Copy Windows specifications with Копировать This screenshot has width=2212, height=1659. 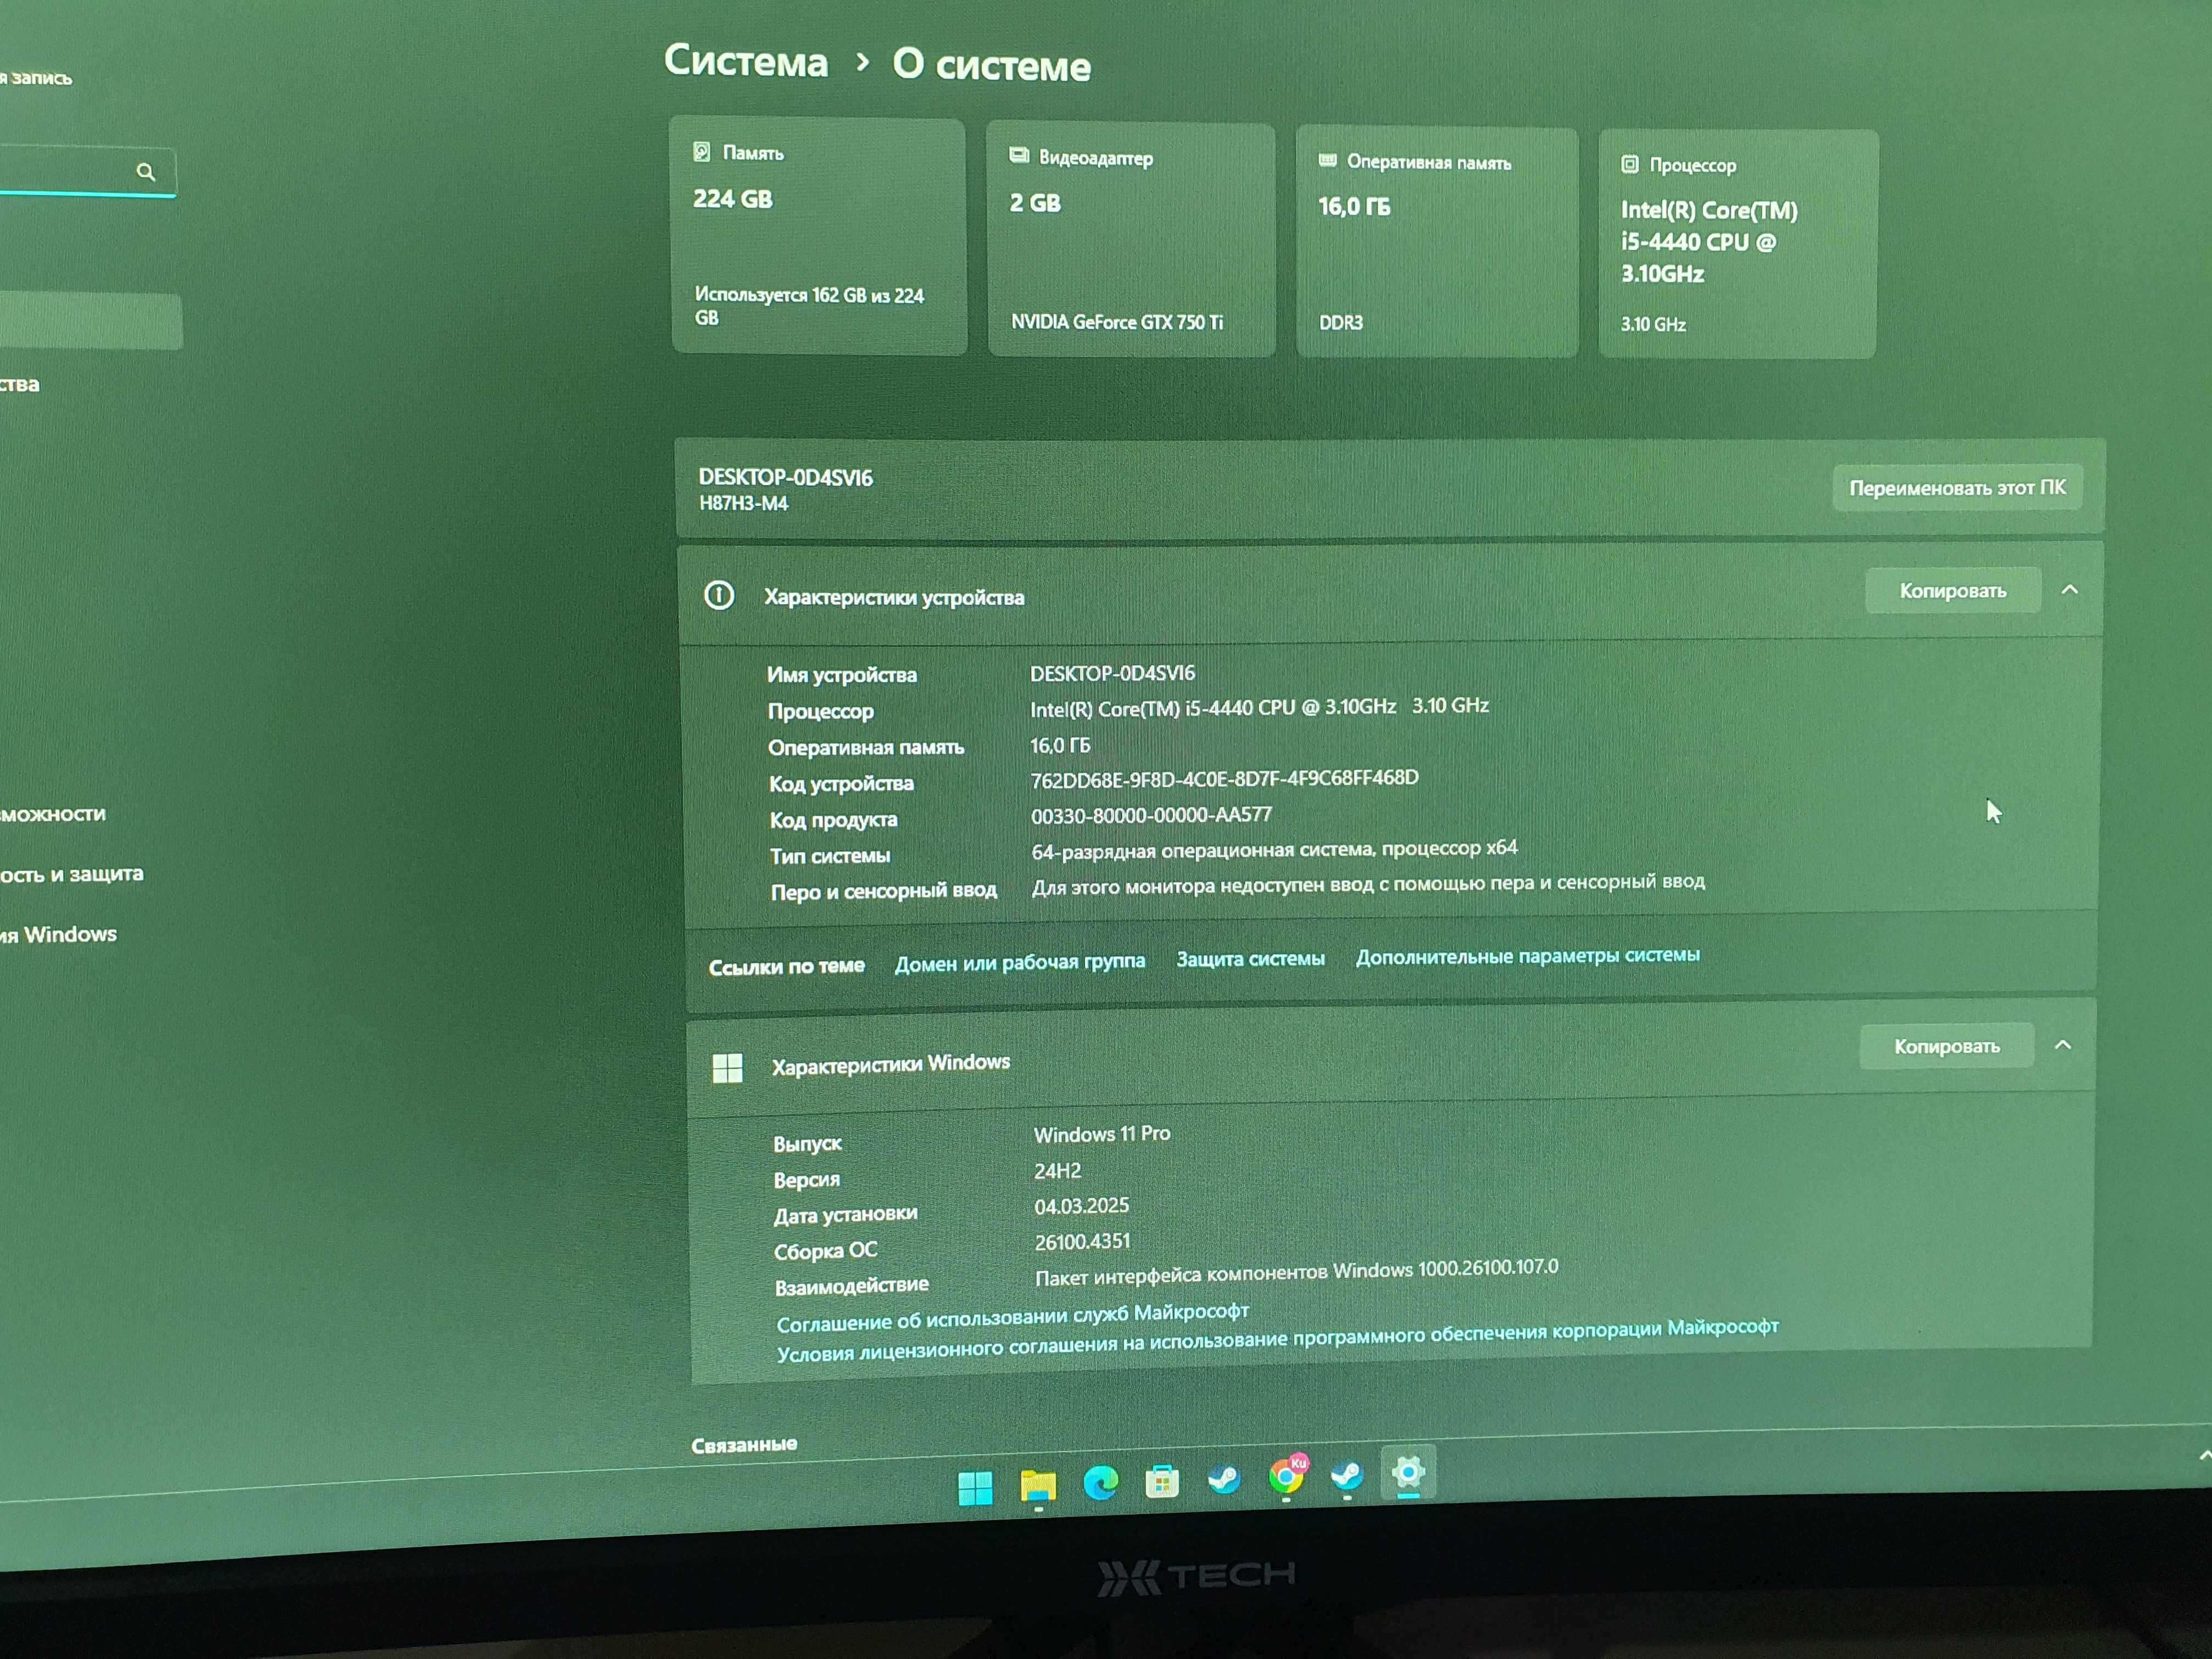click(x=1946, y=1046)
